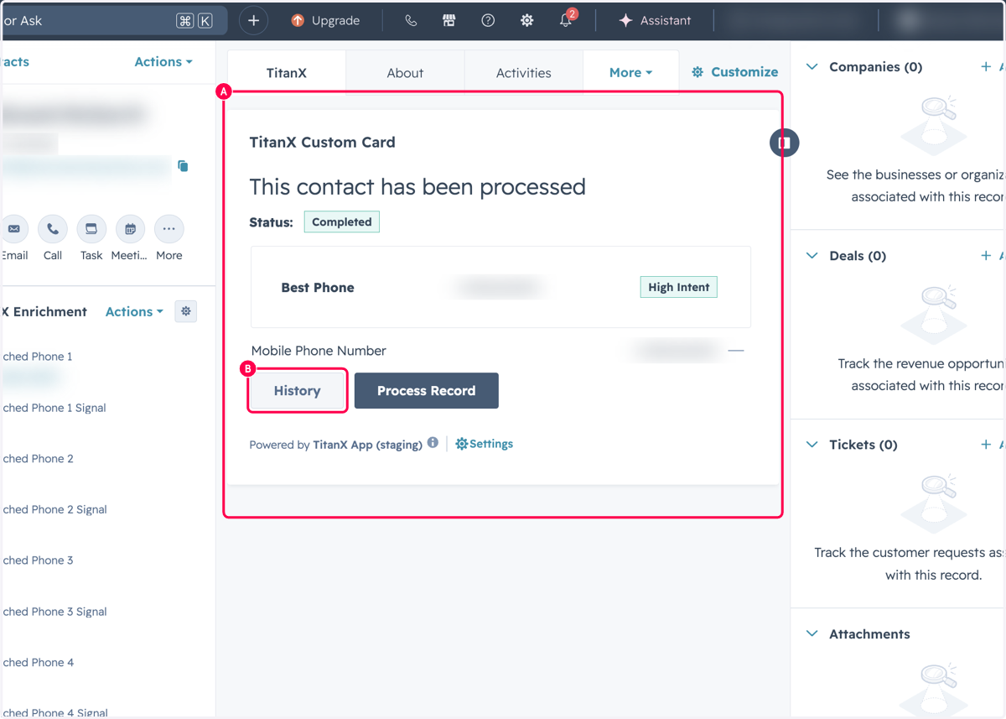Click the Call action icon
The width and height of the screenshot is (1006, 719).
(x=53, y=229)
